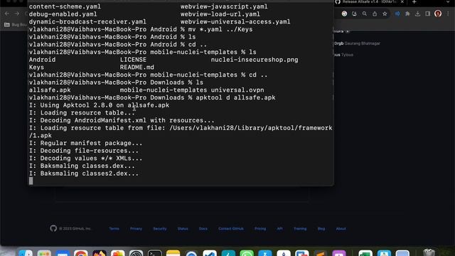Open the Terms link in GitHub footer
This screenshot has width=455, height=256.
114,229
